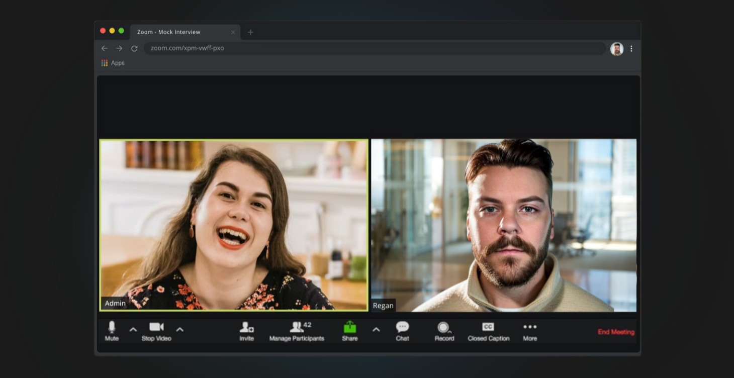Reload the current page
Image resolution: width=734 pixels, height=378 pixels.
[134, 48]
